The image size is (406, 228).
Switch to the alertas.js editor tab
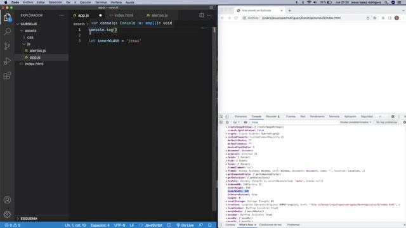tap(159, 15)
